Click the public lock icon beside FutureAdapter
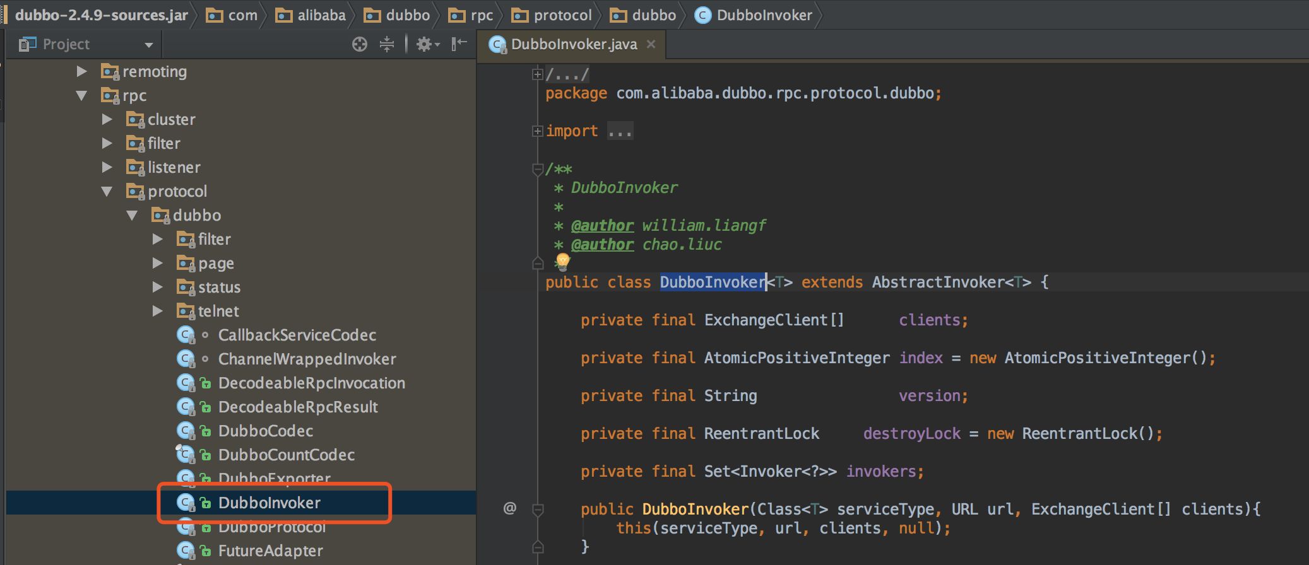 click(205, 551)
